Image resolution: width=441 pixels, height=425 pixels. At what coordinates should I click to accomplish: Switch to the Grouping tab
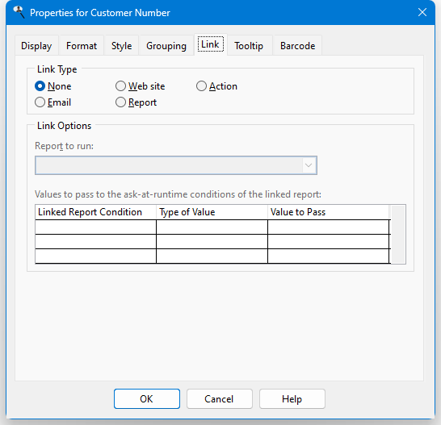pos(166,45)
